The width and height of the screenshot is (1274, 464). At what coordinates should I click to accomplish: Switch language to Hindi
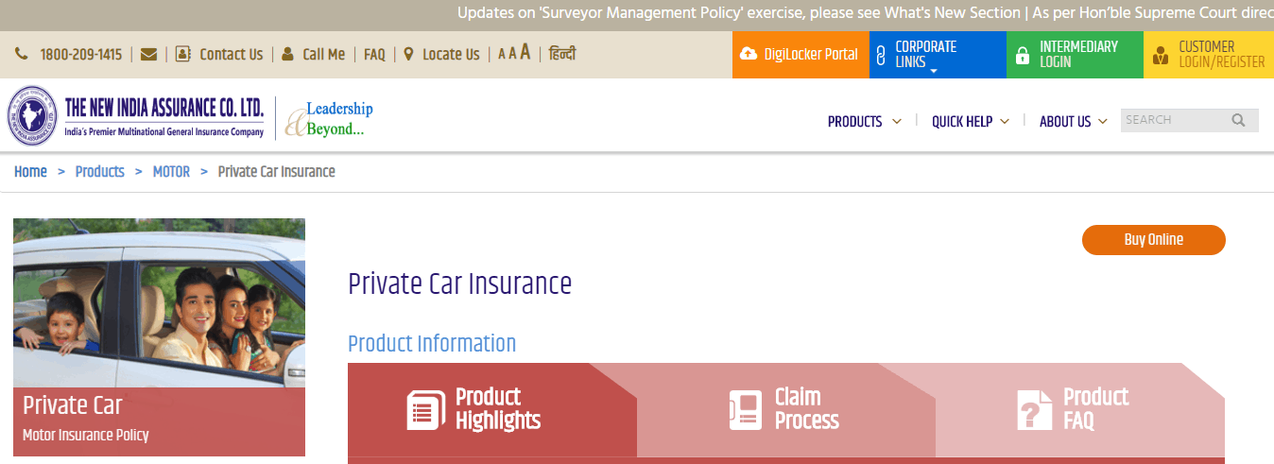(562, 54)
